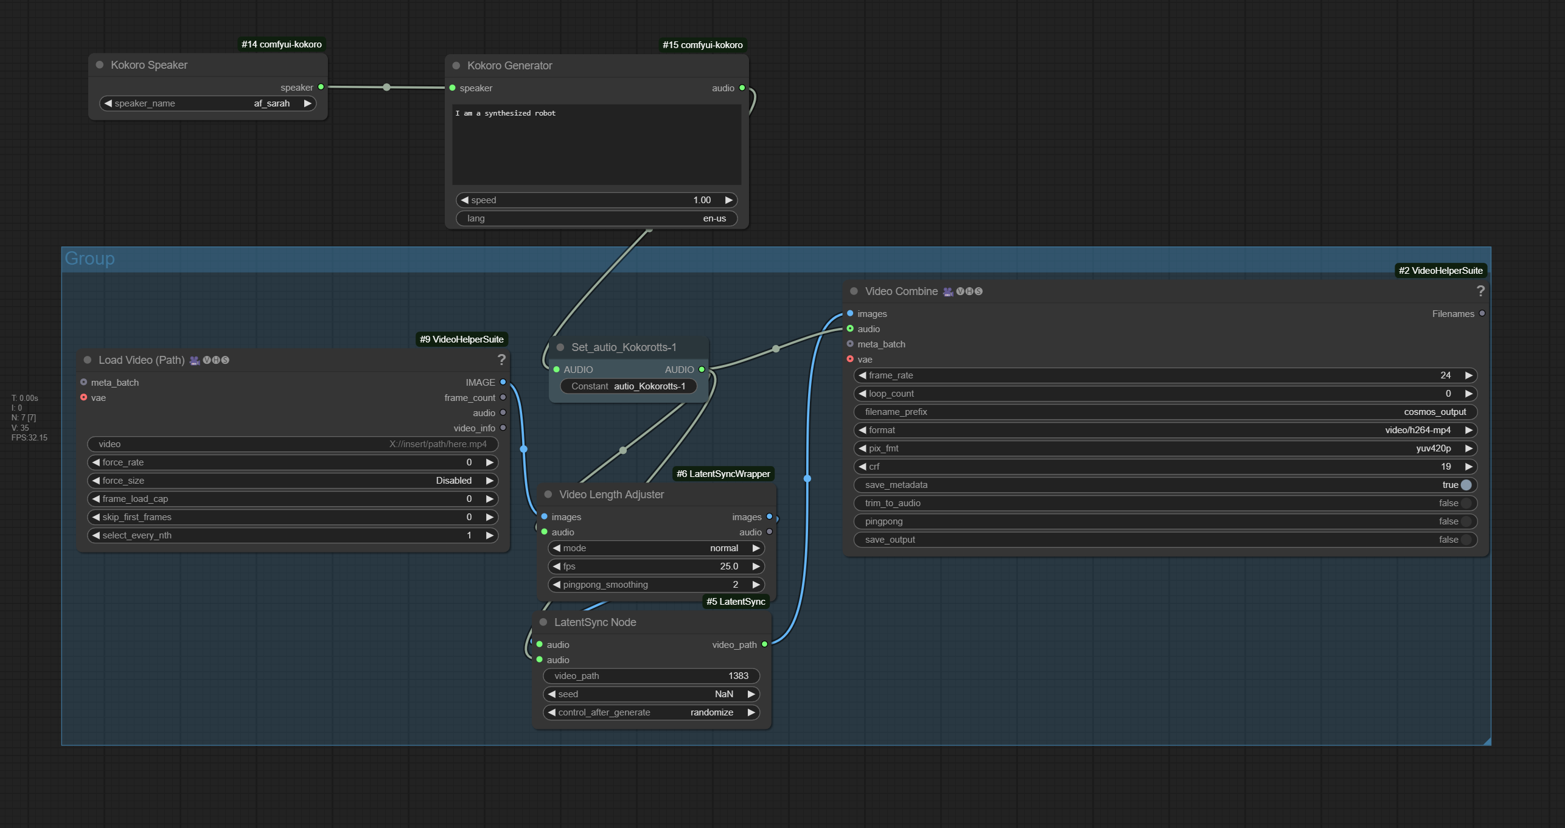Click the crf value slider field
The image size is (1565, 828).
pos(1165,467)
